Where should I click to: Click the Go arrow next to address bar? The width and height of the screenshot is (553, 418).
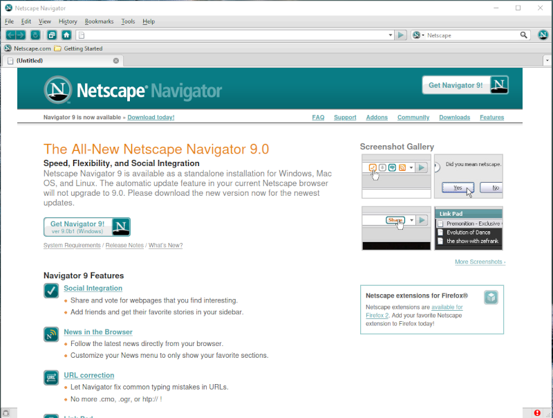(401, 35)
